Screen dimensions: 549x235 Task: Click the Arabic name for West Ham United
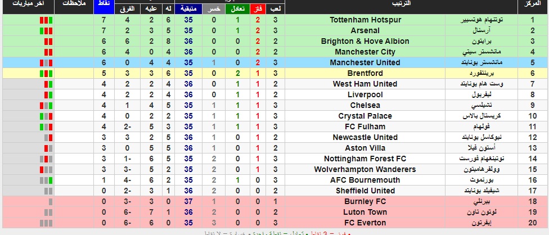pyautogui.click(x=481, y=84)
